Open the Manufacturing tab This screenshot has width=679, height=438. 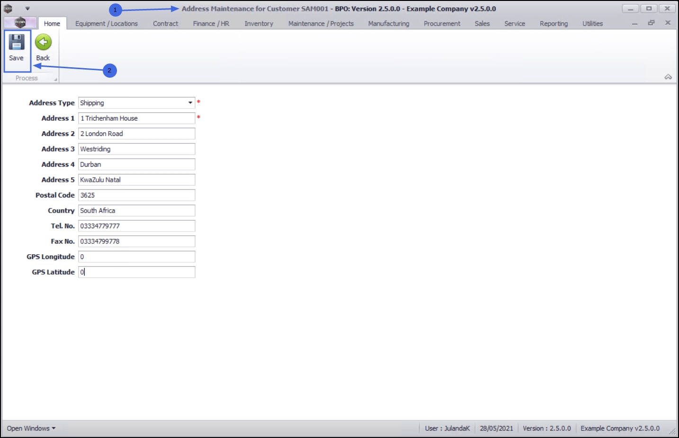click(x=389, y=24)
